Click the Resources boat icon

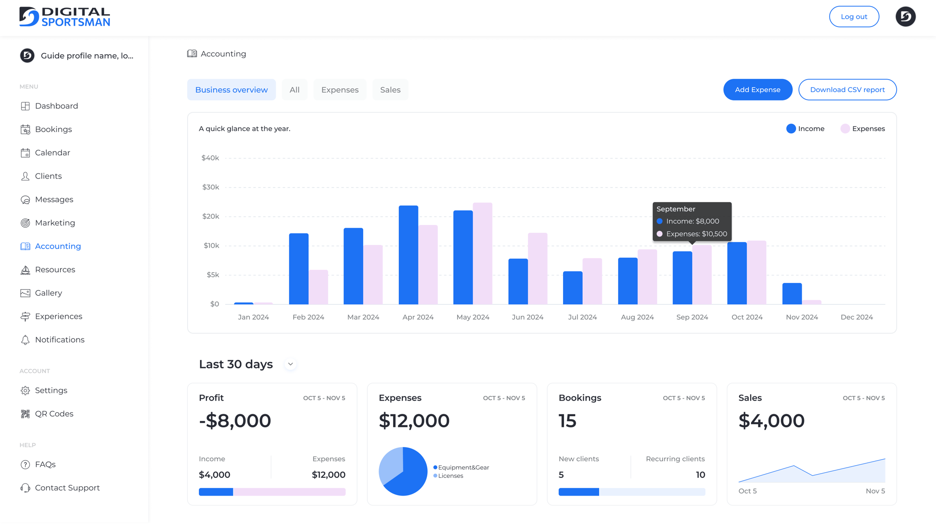pos(25,270)
